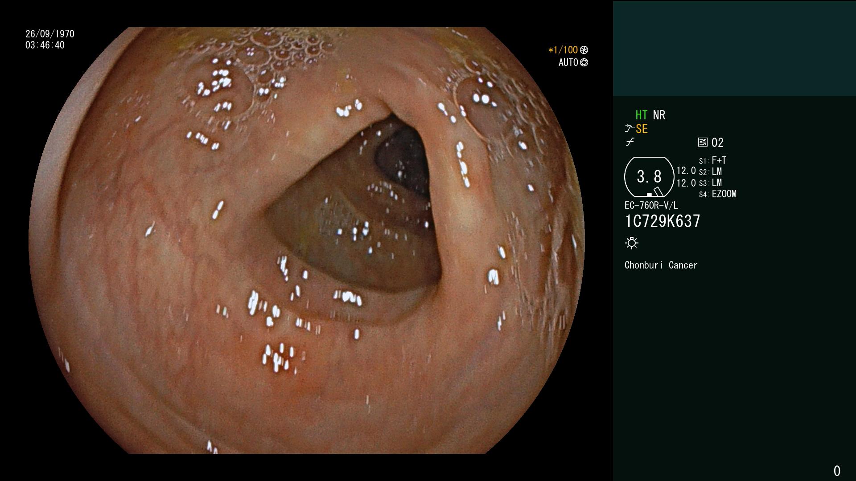The image size is (856, 481).
Task: Click the time 03:46:40
Action: tap(45, 45)
